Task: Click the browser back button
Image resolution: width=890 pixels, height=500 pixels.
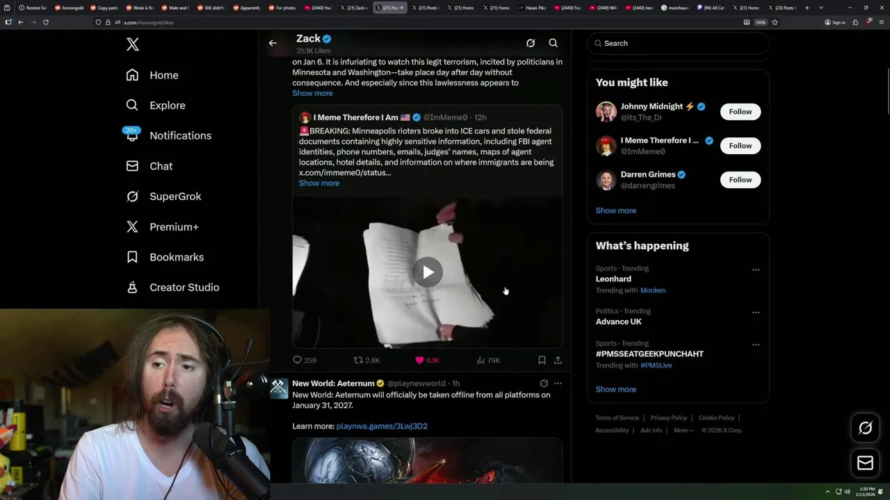Action: 20,22
